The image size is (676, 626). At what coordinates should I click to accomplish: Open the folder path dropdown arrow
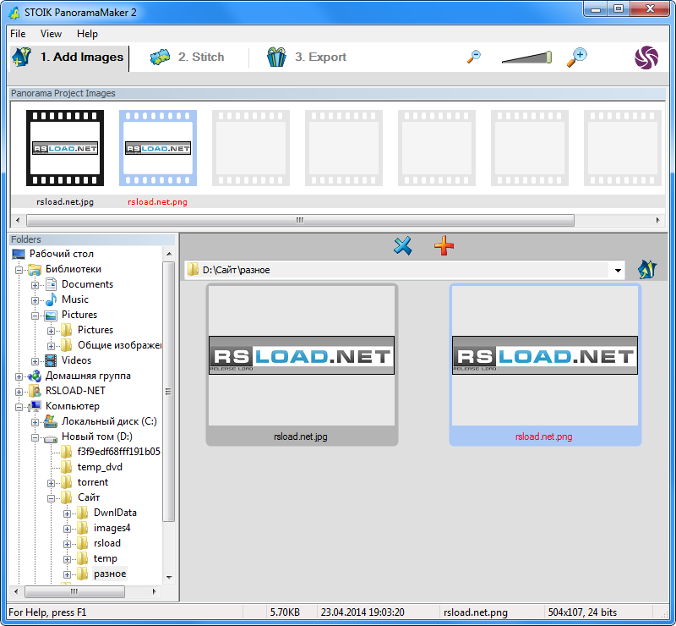(618, 270)
